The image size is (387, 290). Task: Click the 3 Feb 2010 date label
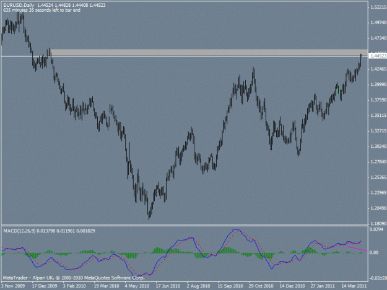pos(74,286)
